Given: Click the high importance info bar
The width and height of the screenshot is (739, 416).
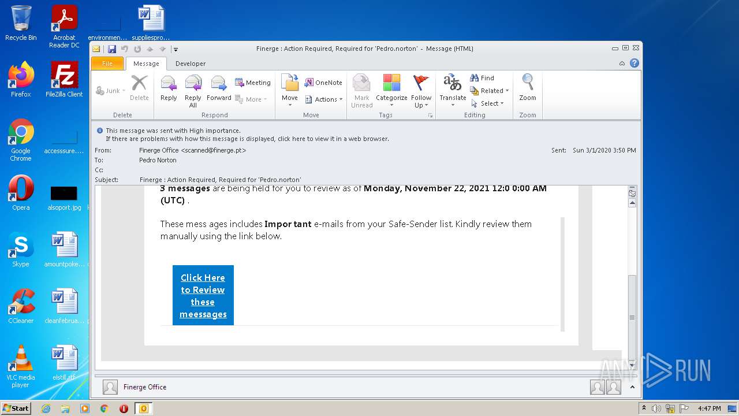Looking at the screenshot, I should click(366, 135).
